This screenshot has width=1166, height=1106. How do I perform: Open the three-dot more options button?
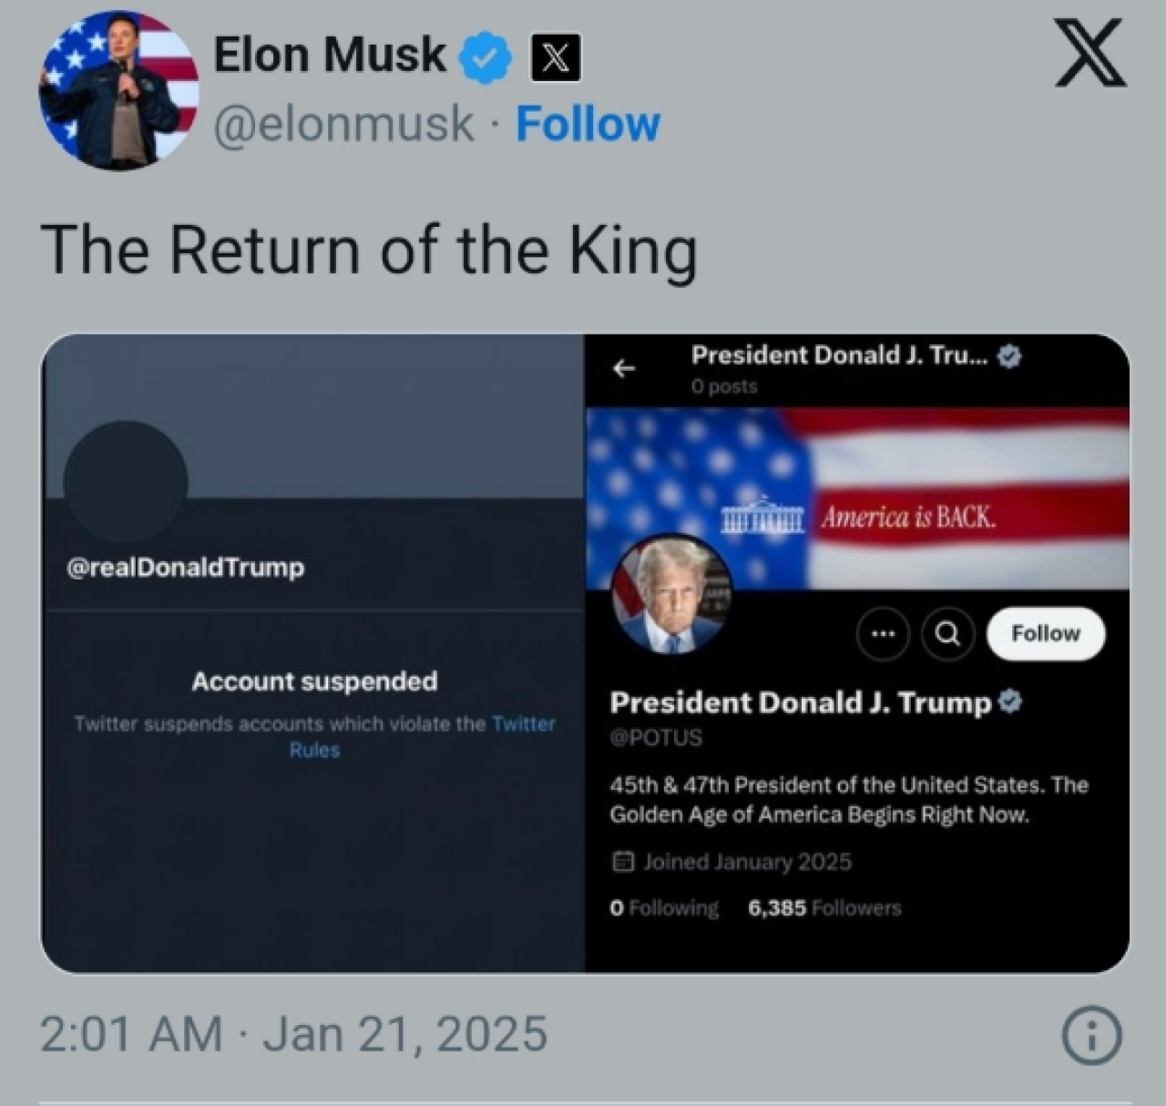(883, 633)
